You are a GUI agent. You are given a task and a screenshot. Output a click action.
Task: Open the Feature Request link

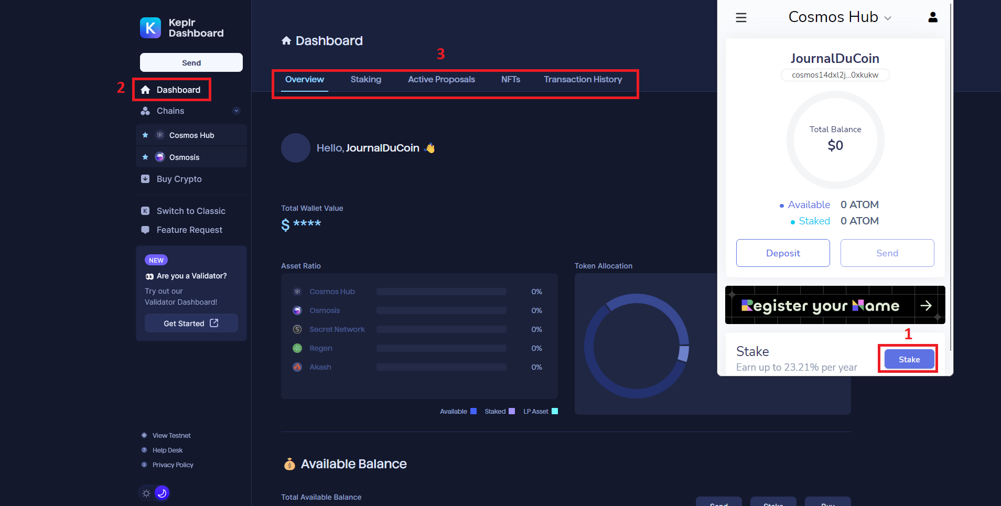click(189, 230)
